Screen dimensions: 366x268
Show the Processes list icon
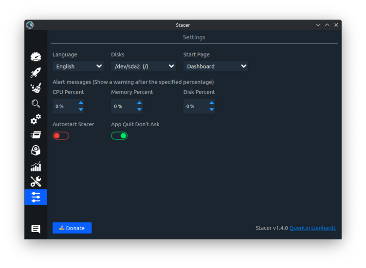pyautogui.click(x=36, y=134)
